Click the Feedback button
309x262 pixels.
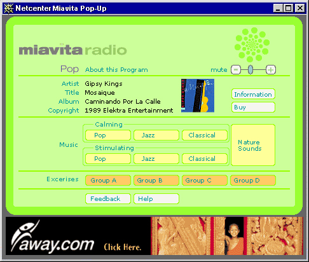pos(108,199)
